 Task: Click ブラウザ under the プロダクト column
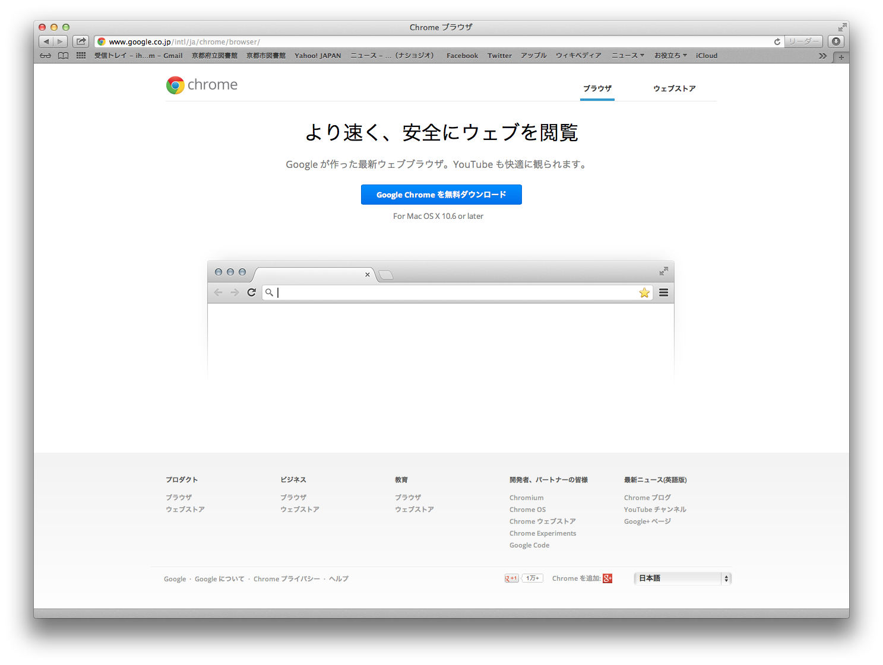tap(179, 498)
